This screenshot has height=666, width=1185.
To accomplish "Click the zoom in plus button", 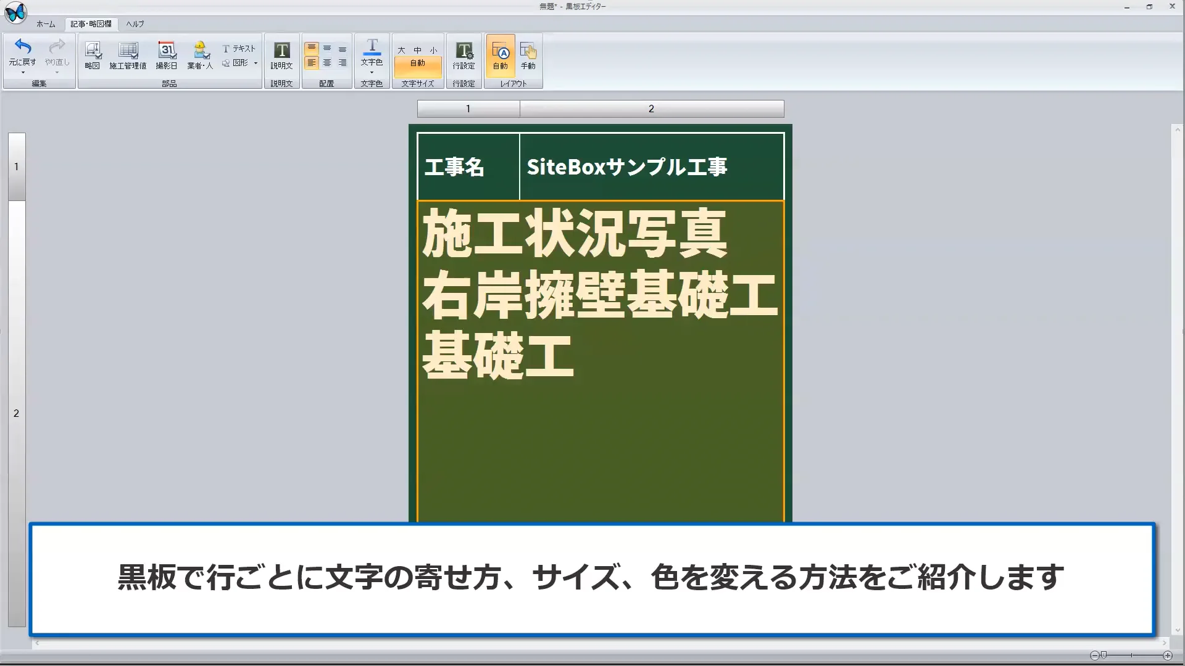I will point(1168,656).
